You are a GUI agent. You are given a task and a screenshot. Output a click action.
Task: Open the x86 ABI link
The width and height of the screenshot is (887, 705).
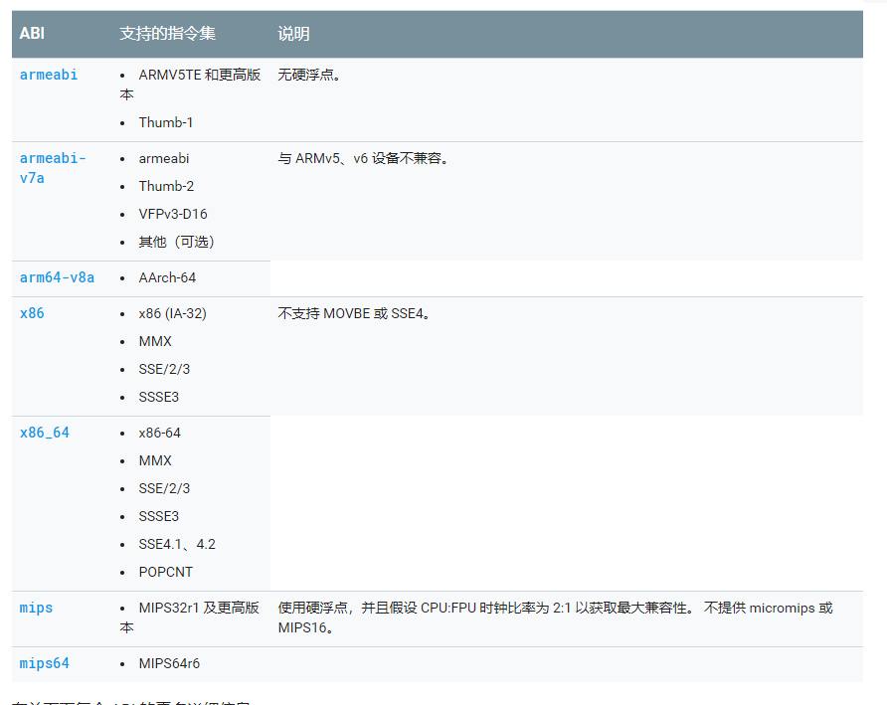pyautogui.click(x=32, y=313)
